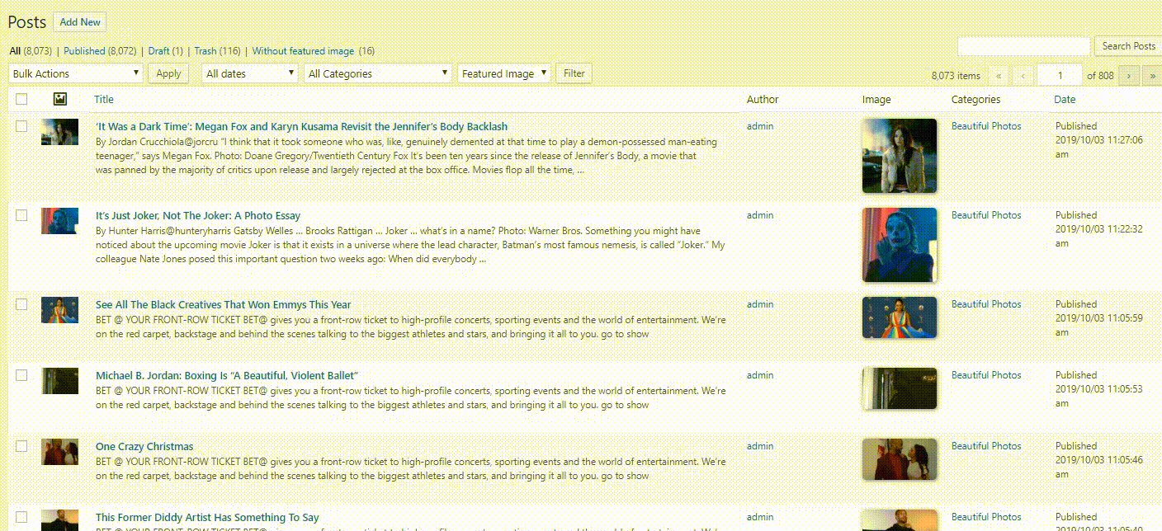The image size is (1162, 531).
Task: Switch to Trash posts view
Action: tap(205, 51)
